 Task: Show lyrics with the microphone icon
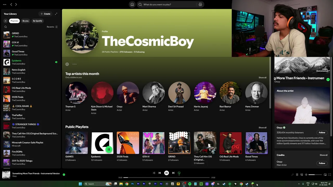pyautogui.click(x=292, y=175)
